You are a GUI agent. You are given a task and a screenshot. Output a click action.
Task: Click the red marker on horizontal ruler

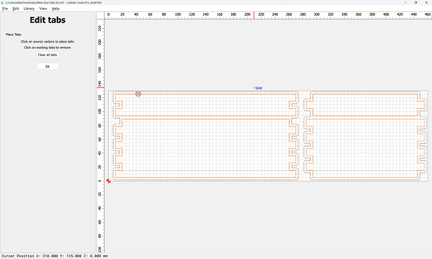[x=254, y=16]
